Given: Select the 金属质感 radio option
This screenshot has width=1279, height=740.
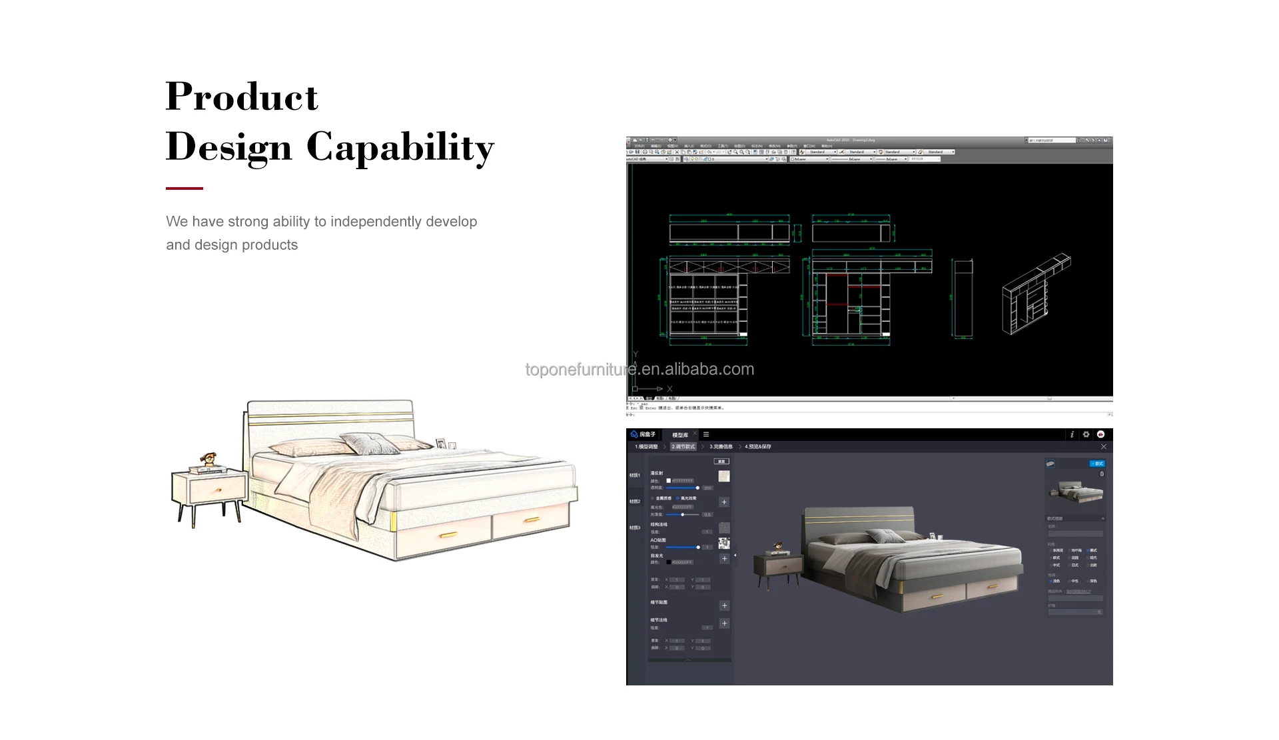Looking at the screenshot, I should tap(653, 498).
